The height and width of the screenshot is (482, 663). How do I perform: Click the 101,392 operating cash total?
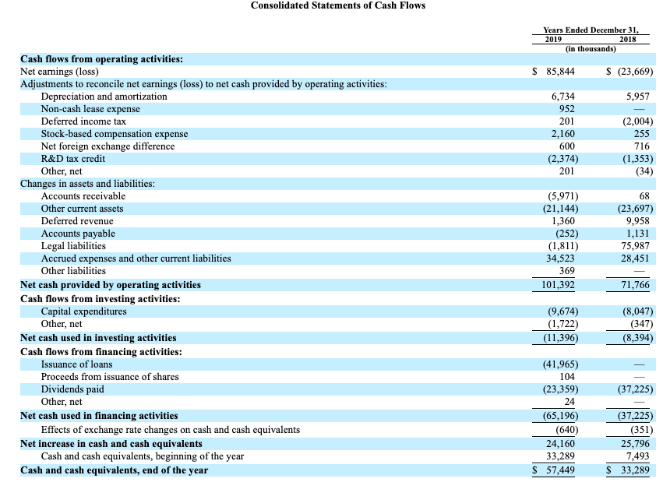click(558, 285)
